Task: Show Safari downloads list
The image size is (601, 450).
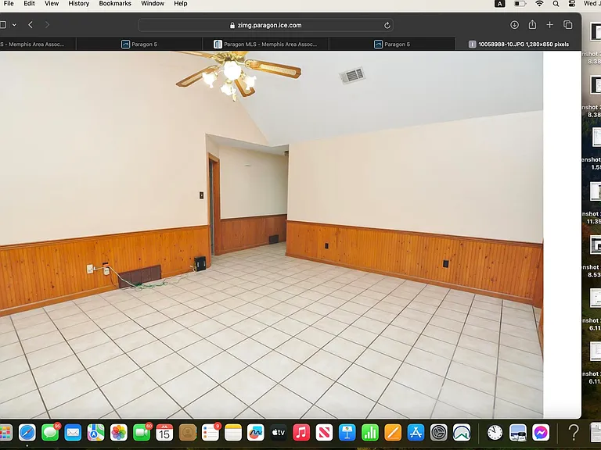Action: [514, 25]
